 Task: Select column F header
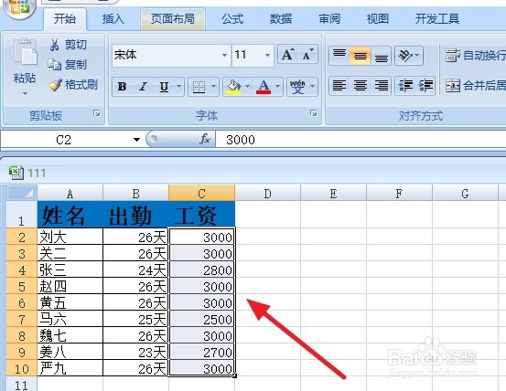click(399, 194)
